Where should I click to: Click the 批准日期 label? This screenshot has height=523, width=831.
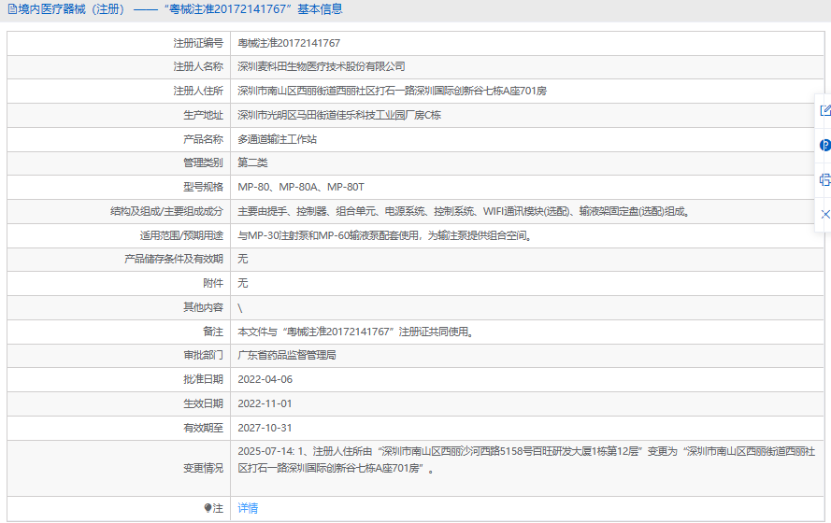pos(204,379)
